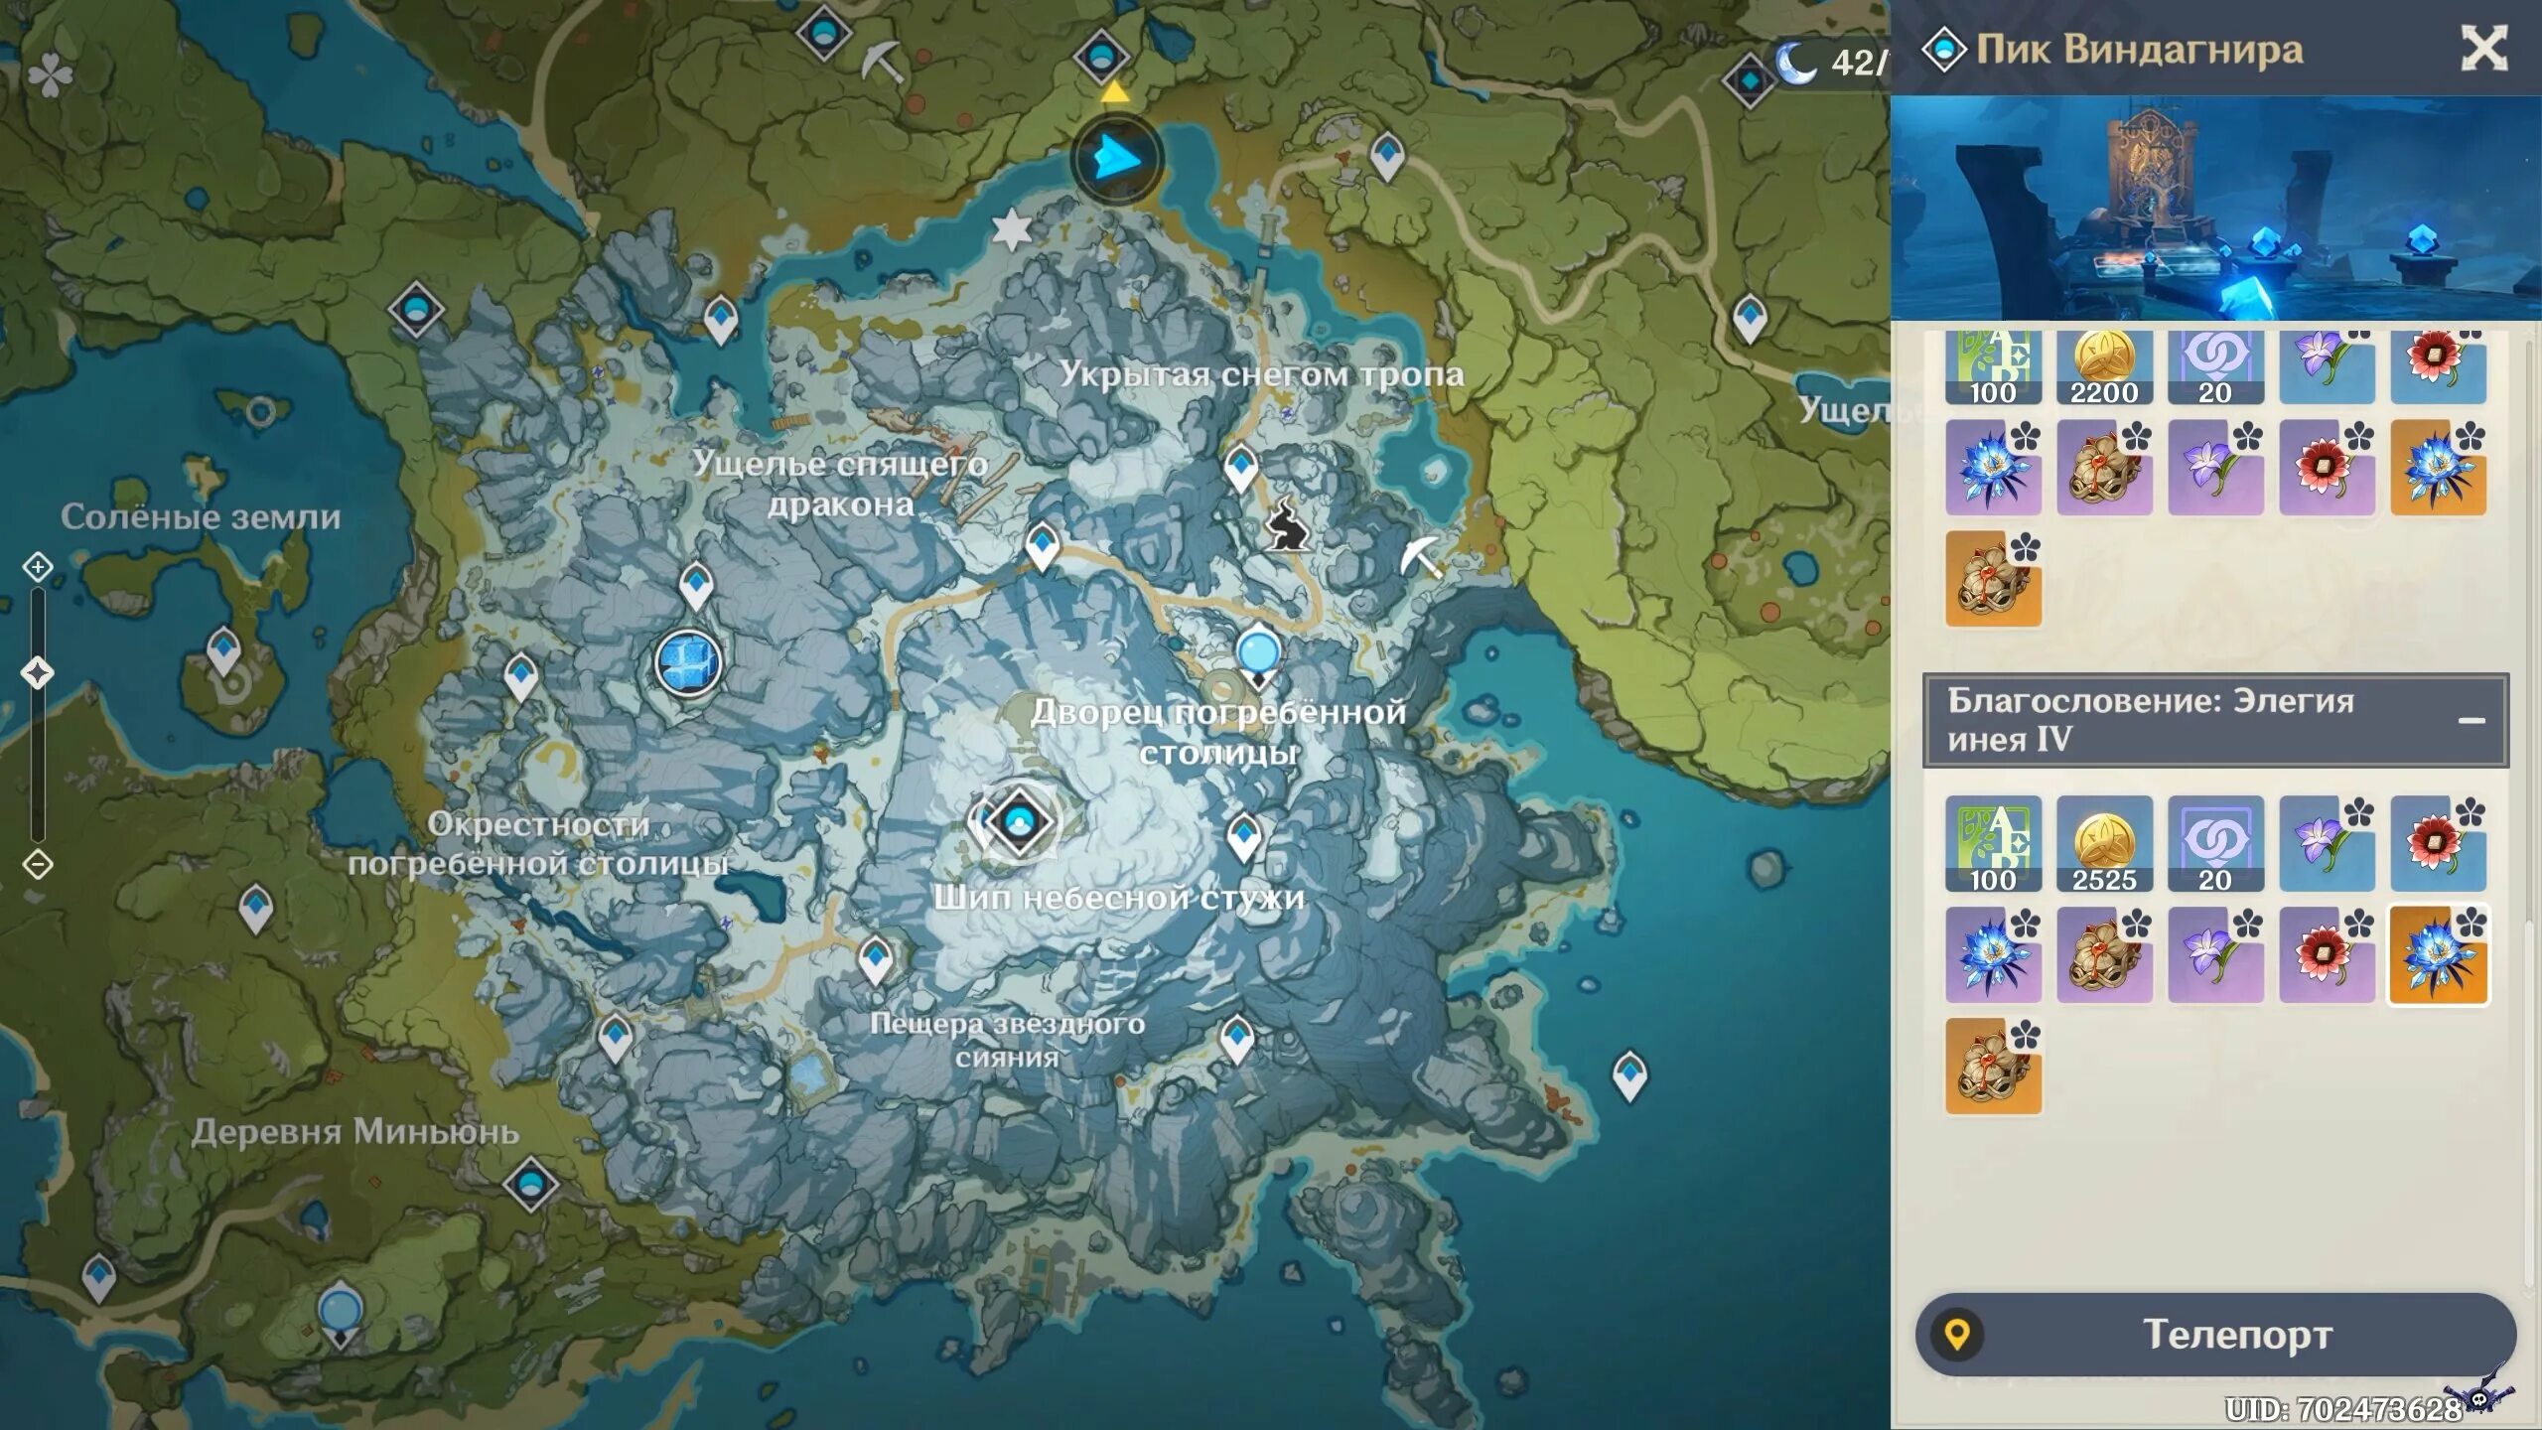Screen dimensions: 2542x1430
Task: Collapse the Благословение: Элегия инея IV section
Action: point(2471,721)
